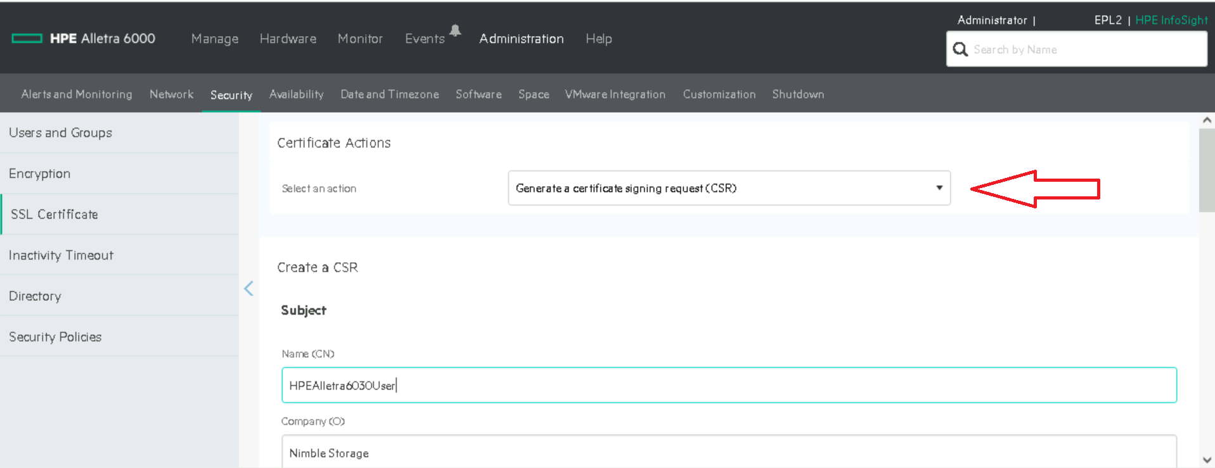Open the Administration menu
The width and height of the screenshot is (1215, 468).
pos(521,39)
